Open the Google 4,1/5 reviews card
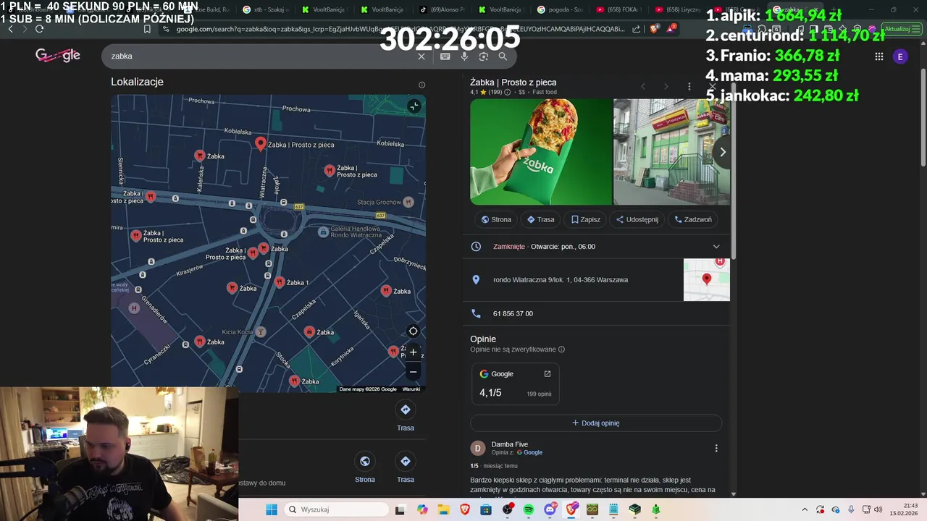This screenshot has height=521, width=927. click(515, 384)
